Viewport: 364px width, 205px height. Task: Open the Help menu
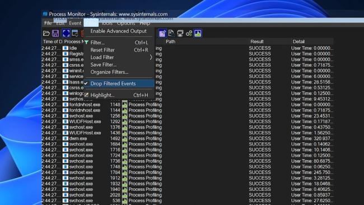tap(144, 23)
